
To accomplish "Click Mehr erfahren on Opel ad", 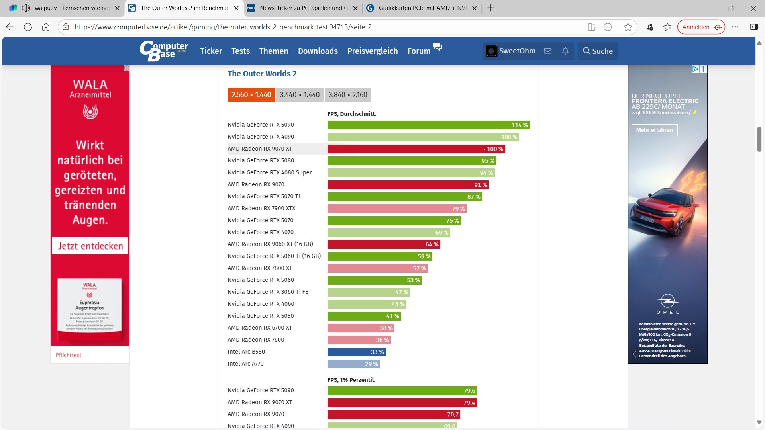I will 654,130.
